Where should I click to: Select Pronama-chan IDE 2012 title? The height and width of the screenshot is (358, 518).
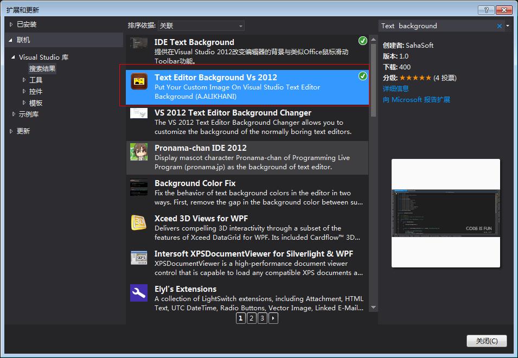[201, 148]
